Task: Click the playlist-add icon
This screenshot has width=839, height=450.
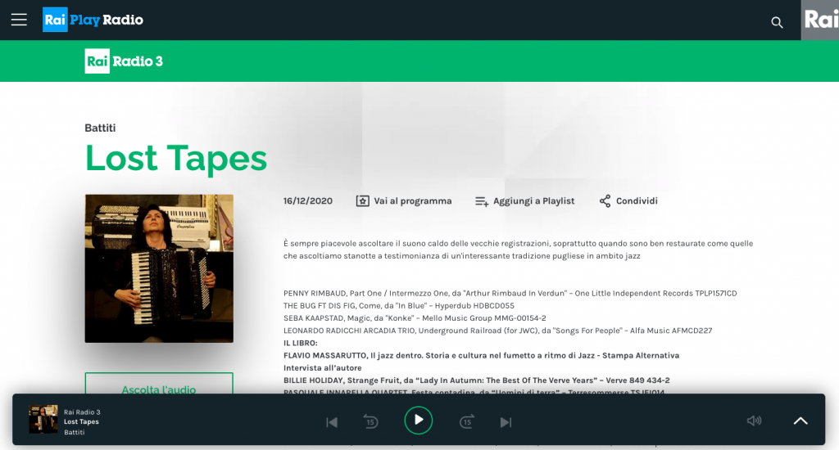Action: tap(482, 201)
